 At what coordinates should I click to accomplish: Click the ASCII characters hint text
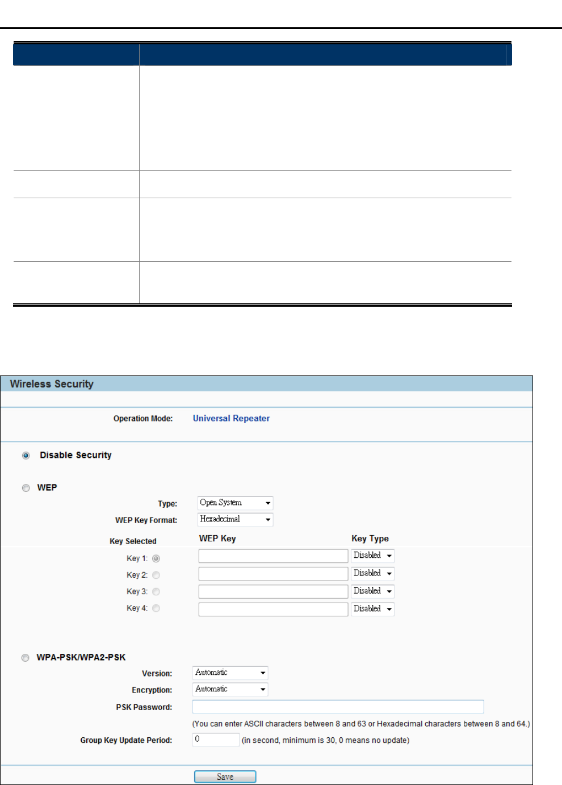(x=361, y=724)
